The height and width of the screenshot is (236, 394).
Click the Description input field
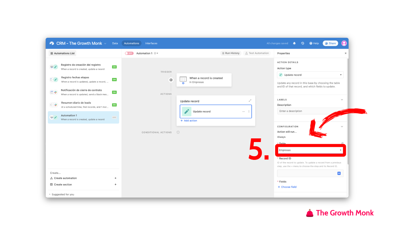click(310, 111)
